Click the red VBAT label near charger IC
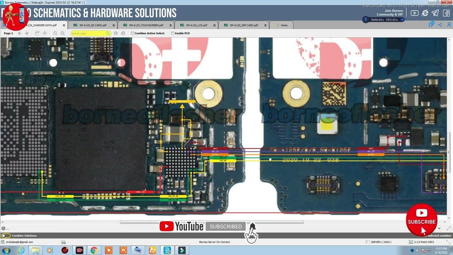453x255 pixels. point(215,149)
